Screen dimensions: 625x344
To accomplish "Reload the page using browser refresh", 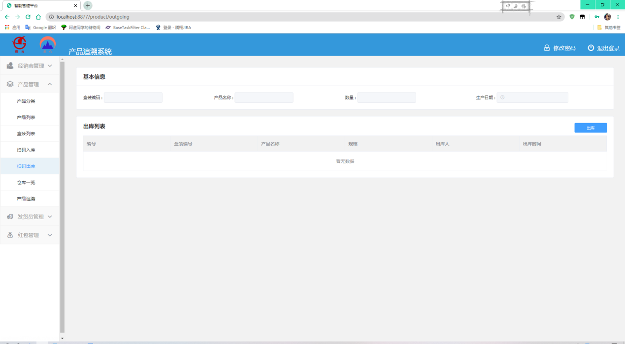I will [28, 17].
